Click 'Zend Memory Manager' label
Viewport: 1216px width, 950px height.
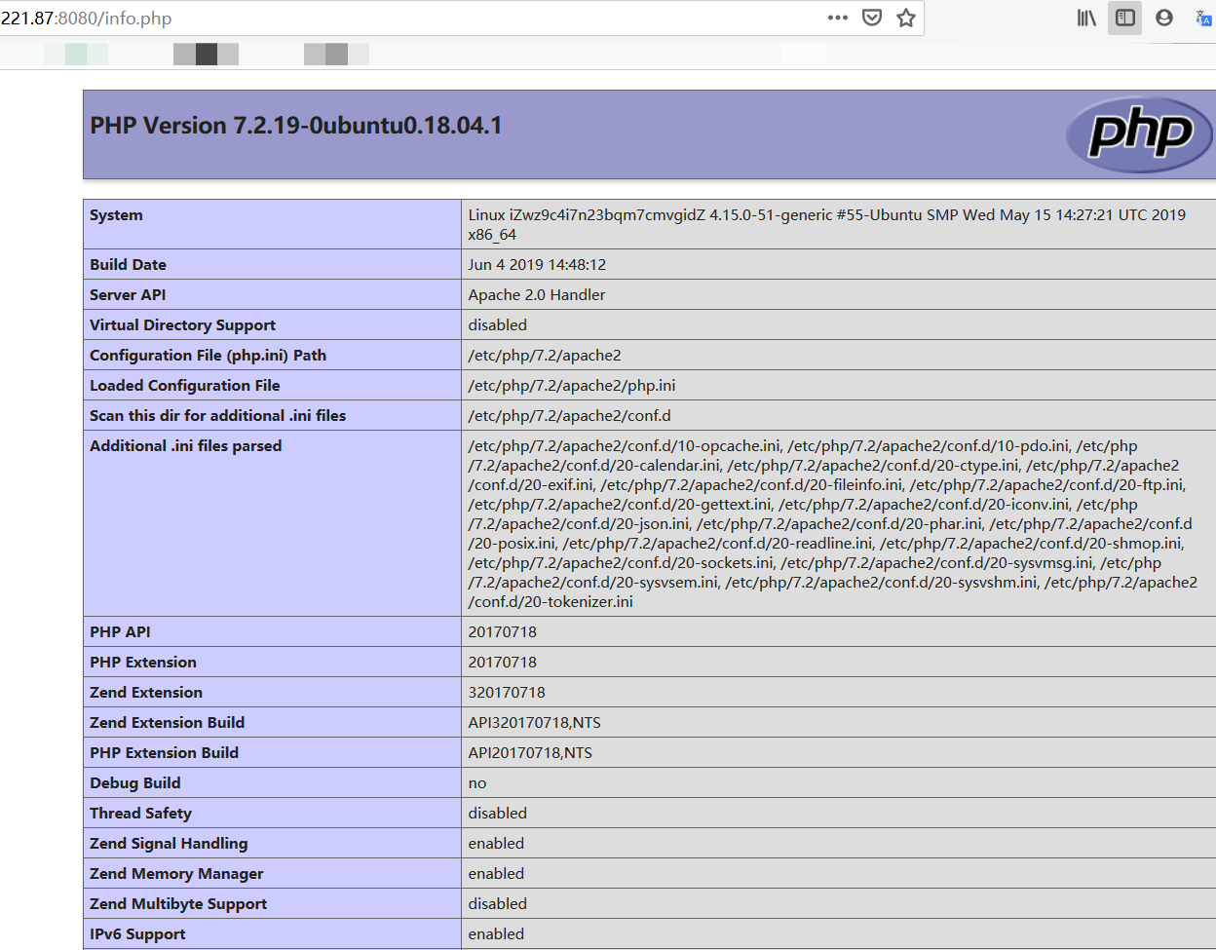176,874
